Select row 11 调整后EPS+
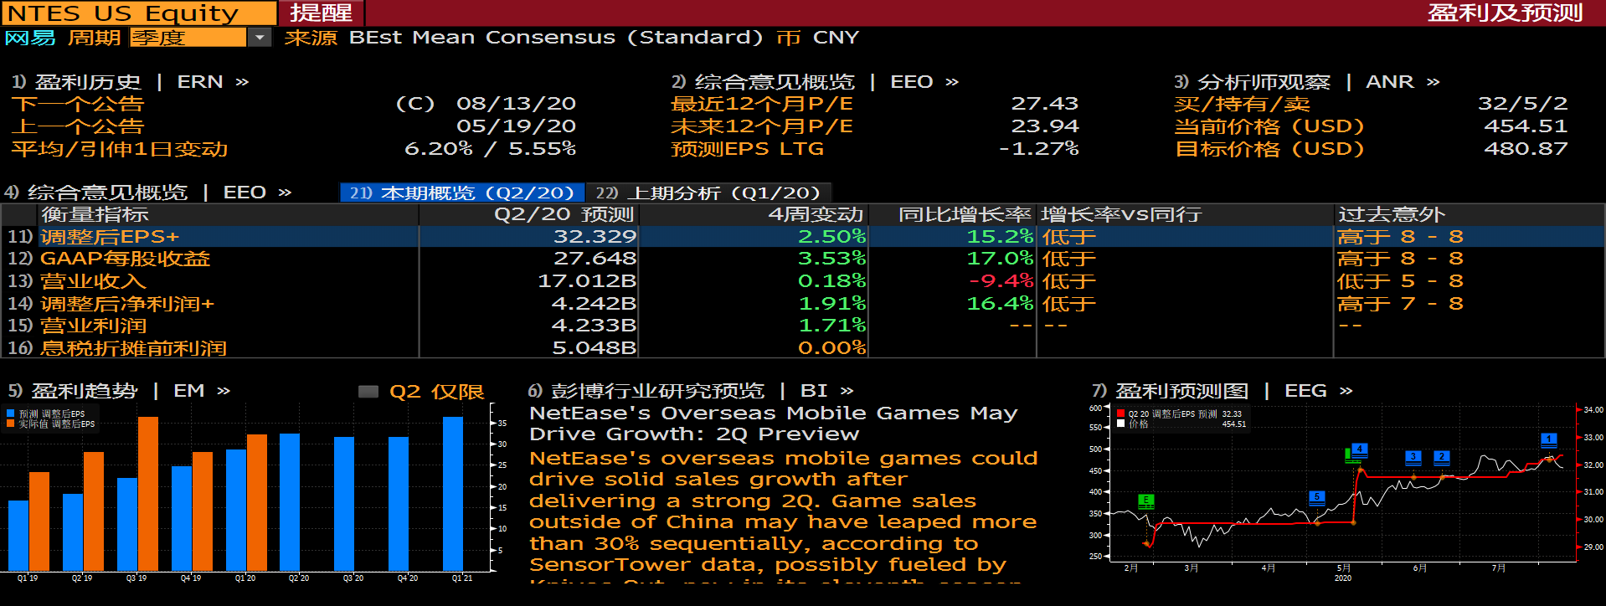The width and height of the screenshot is (1606, 606). pyautogui.click(x=803, y=237)
